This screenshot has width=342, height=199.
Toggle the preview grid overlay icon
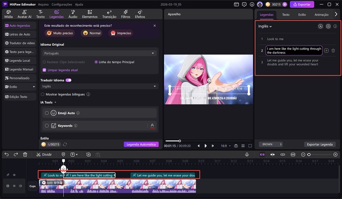tap(243, 146)
